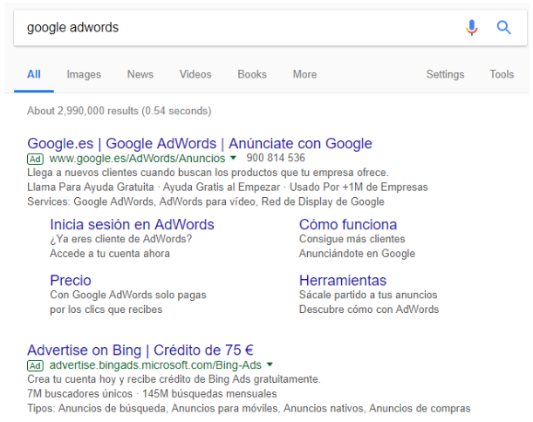Switch to the News tab

[x=140, y=74]
